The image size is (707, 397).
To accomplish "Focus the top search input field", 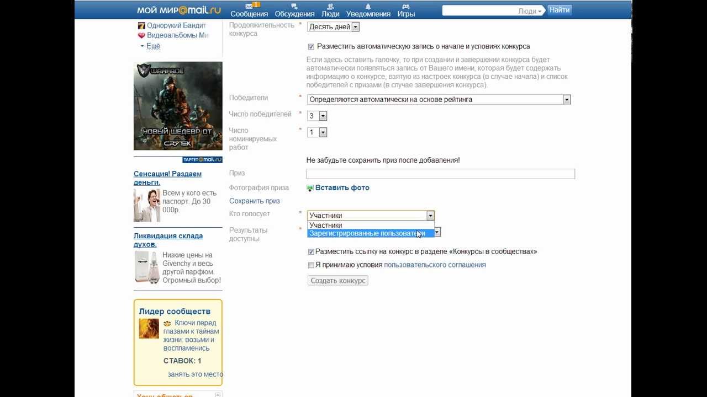I will (x=479, y=11).
